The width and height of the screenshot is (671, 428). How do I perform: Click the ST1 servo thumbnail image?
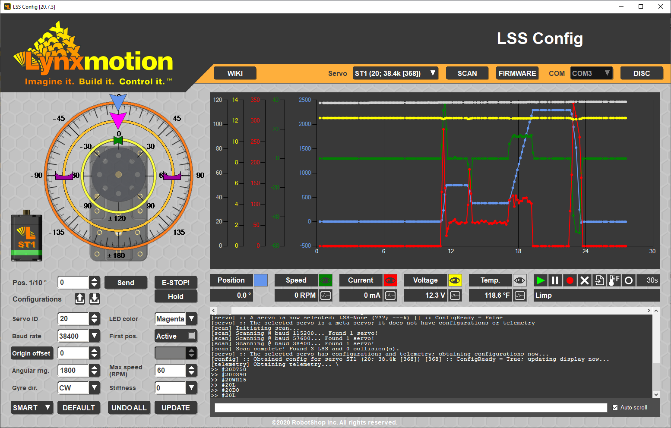(26, 236)
